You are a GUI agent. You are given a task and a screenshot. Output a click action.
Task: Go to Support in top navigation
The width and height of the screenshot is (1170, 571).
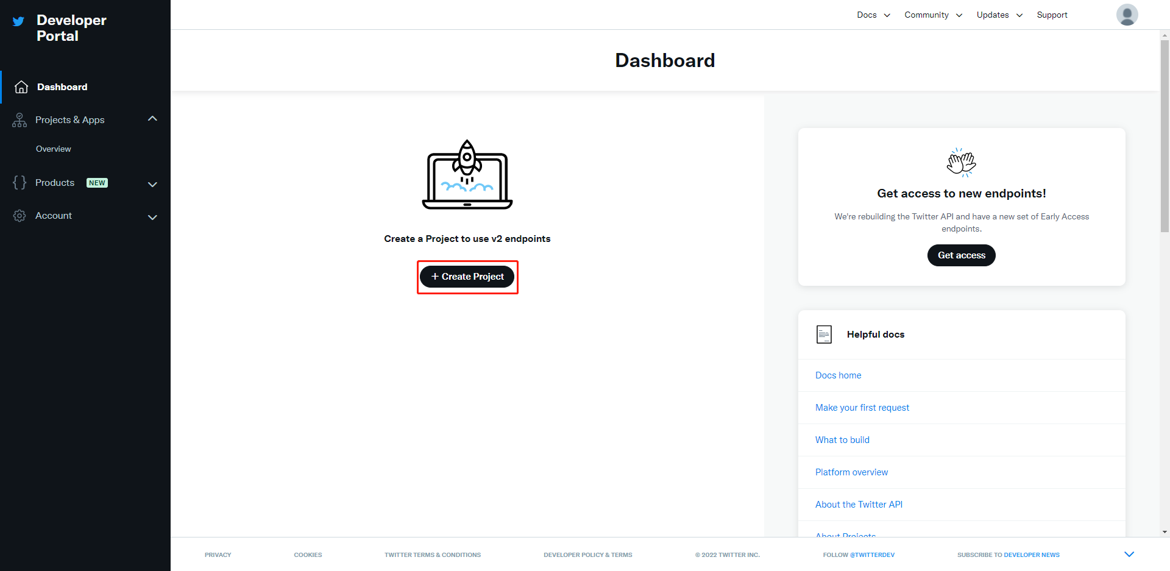click(1052, 15)
